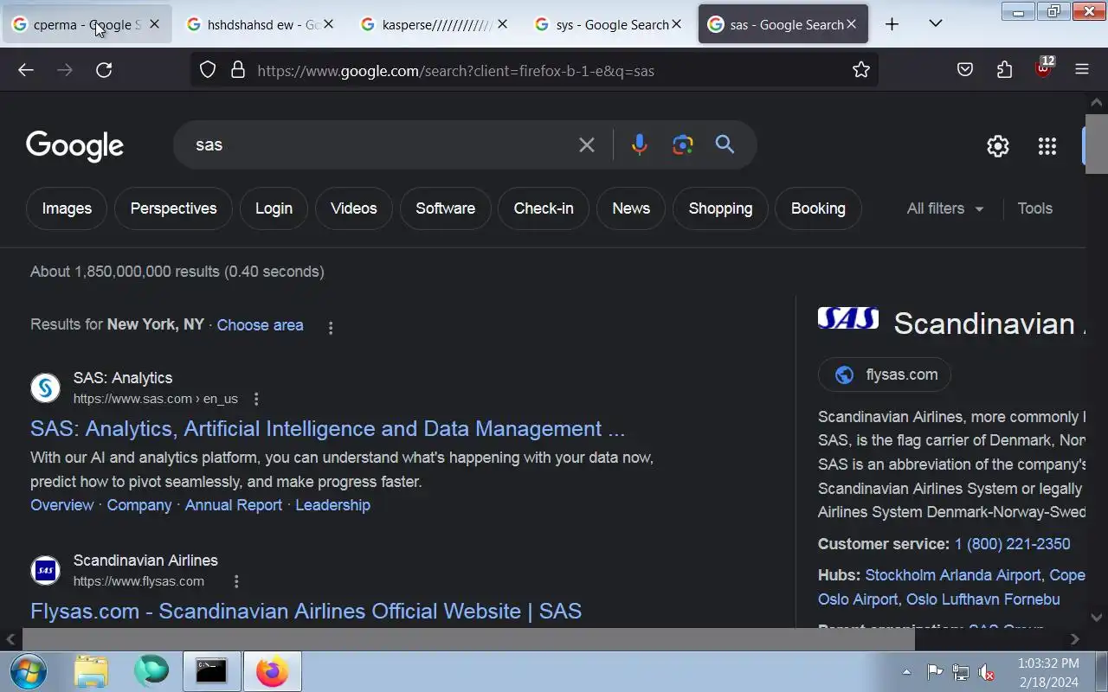Select the Software filter chip

pos(445,208)
